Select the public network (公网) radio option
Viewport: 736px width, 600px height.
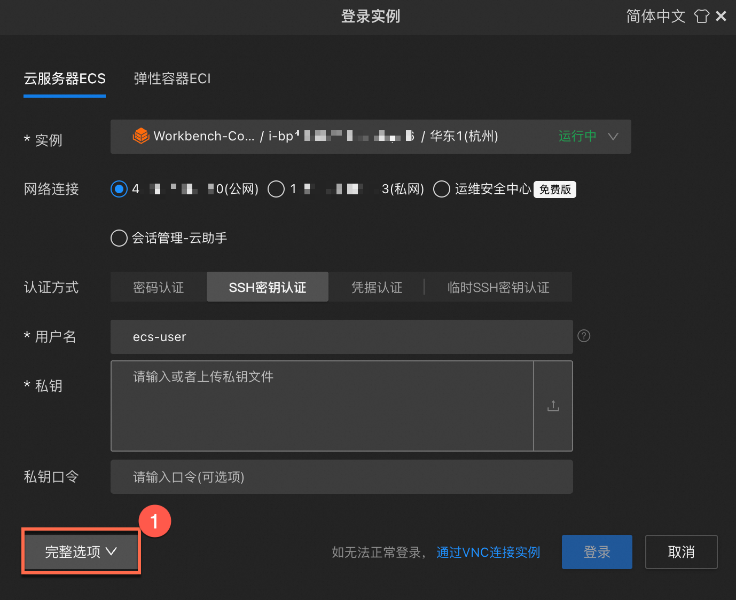tap(119, 189)
